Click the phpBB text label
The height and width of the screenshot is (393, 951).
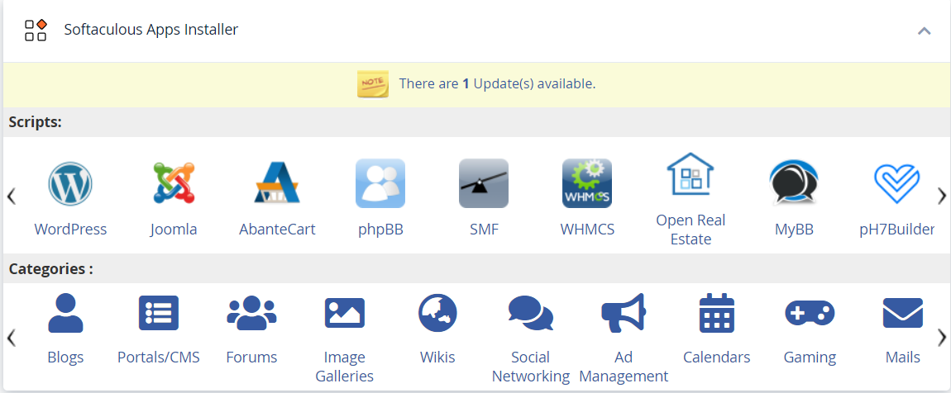click(380, 230)
